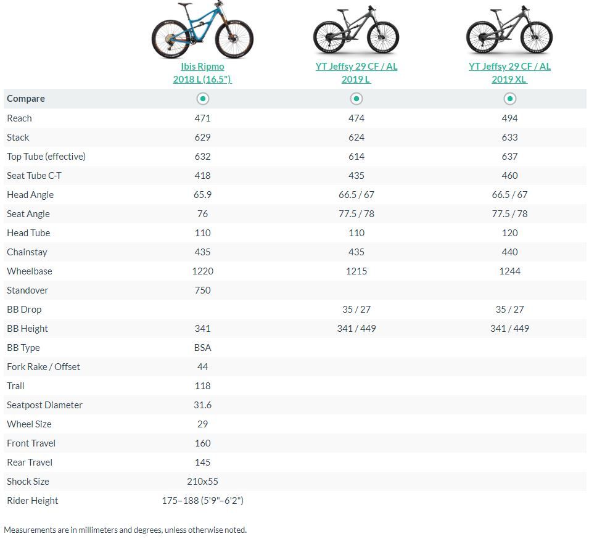Click the YT Jeffsy 2019 XL bike image
The height and width of the screenshot is (539, 589).
point(509,32)
